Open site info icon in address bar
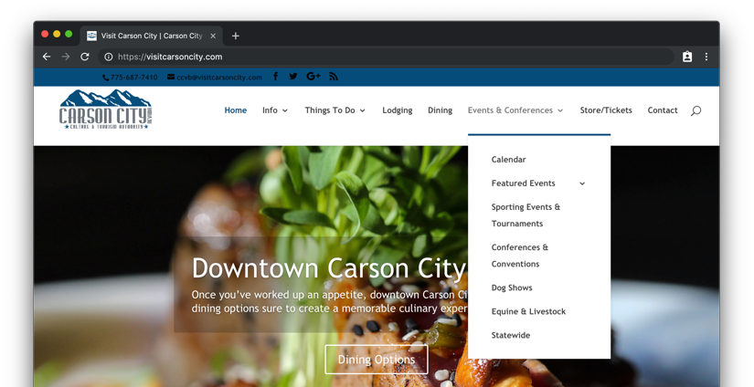This screenshot has height=387, width=754. tap(109, 57)
